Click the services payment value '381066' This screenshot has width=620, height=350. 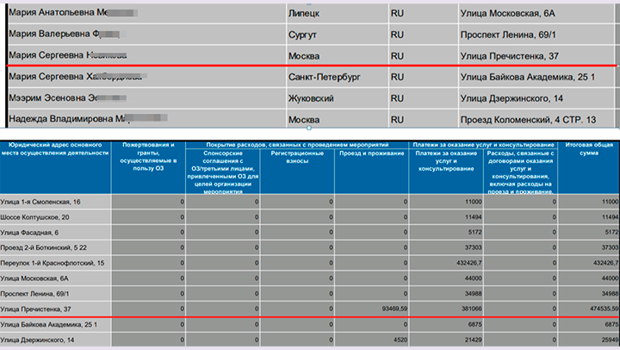pyautogui.click(x=472, y=309)
